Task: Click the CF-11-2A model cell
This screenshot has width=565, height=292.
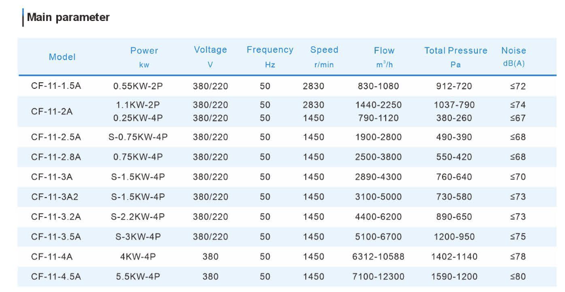Action: [52, 111]
